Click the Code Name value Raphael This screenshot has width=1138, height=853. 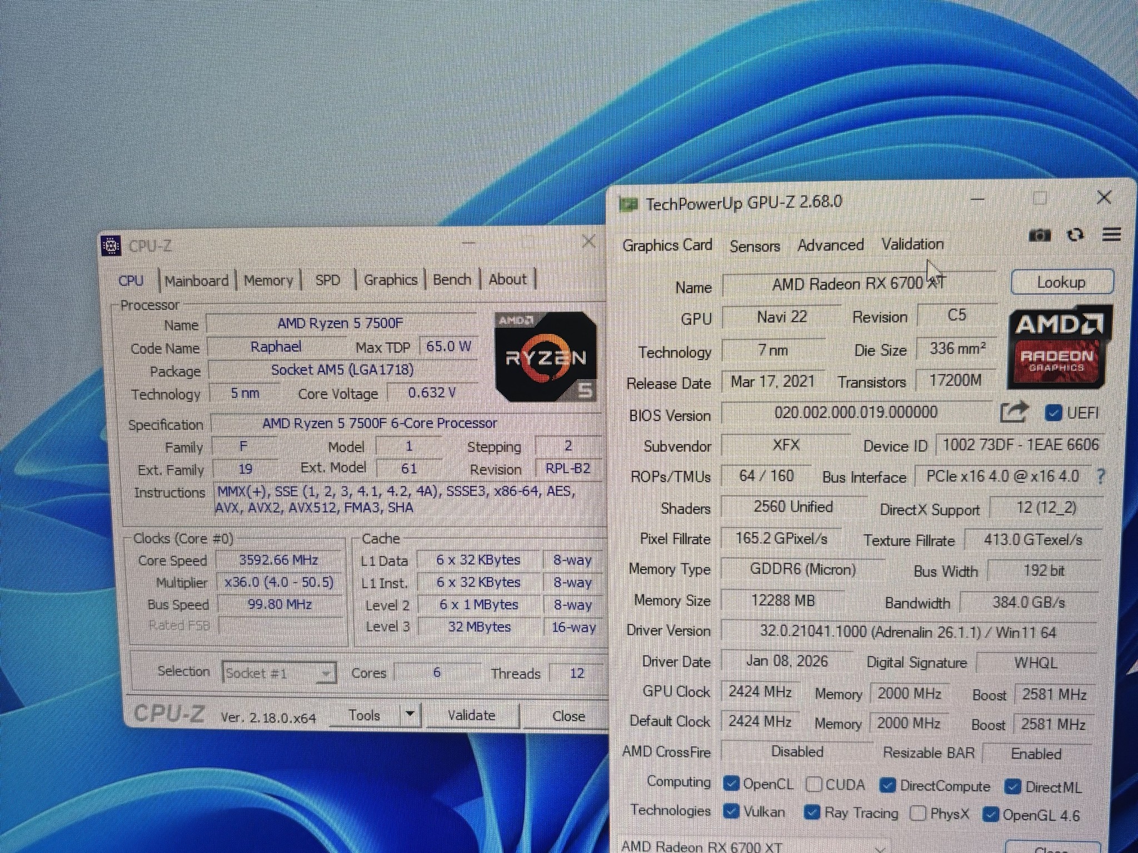coord(276,347)
